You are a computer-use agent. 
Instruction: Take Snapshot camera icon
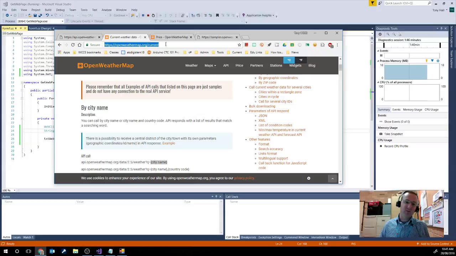(381, 134)
